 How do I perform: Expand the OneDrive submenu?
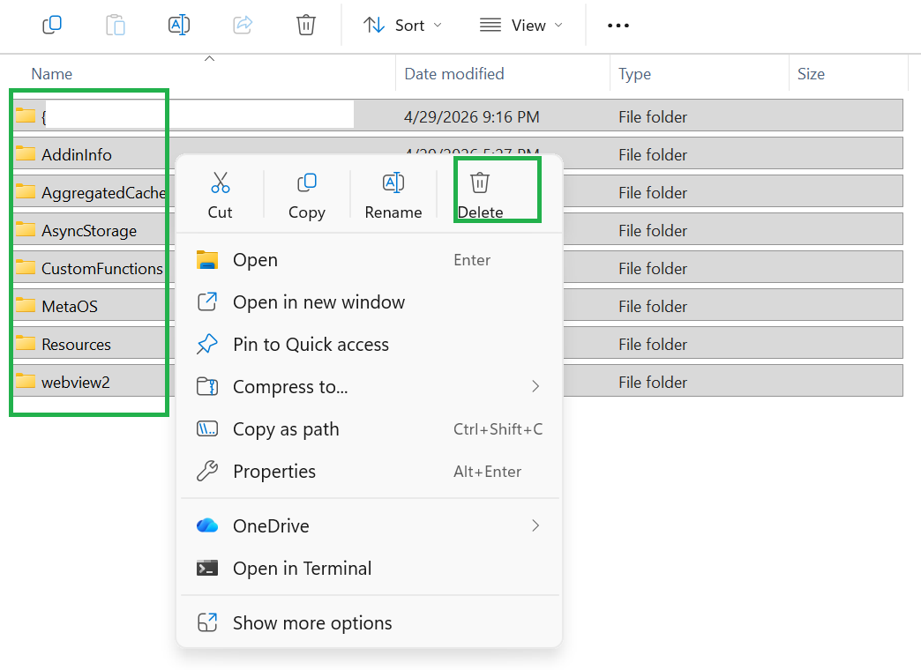coord(370,525)
